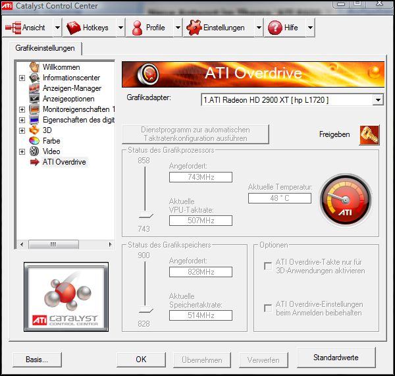Viewport: 395px width, 376px height.
Task: Click the Willkommen hand icon
Action: click(x=34, y=67)
